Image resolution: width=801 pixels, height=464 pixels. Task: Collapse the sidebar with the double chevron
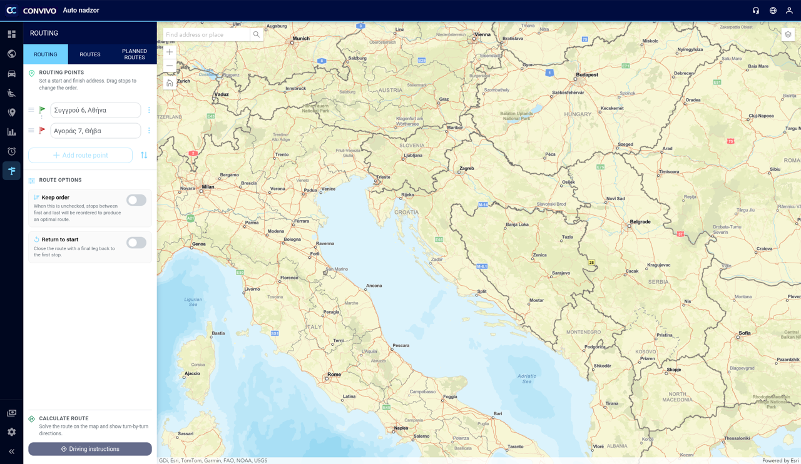pyautogui.click(x=11, y=451)
